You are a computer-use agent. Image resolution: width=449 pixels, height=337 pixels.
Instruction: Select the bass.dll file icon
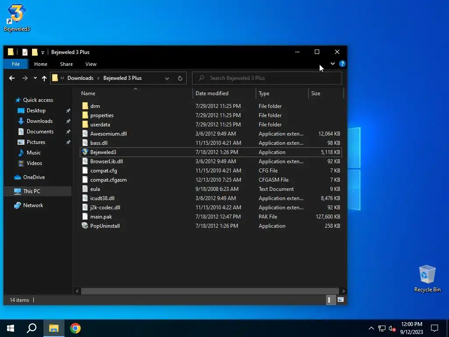pyautogui.click(x=85, y=143)
